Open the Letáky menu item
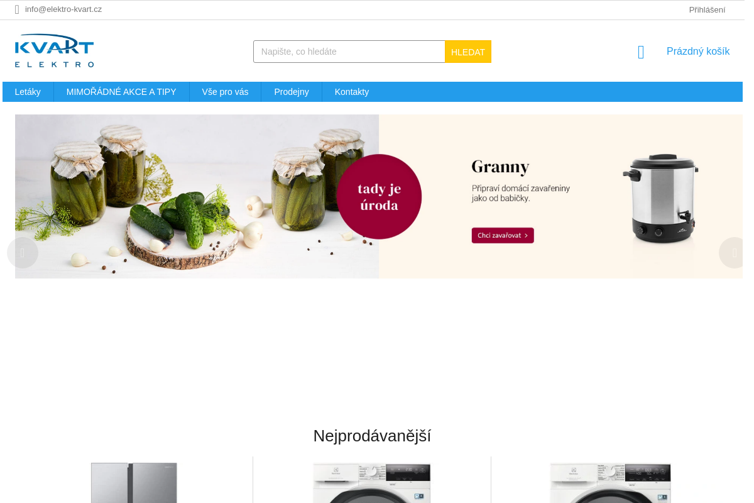754x503 pixels. pos(28,92)
